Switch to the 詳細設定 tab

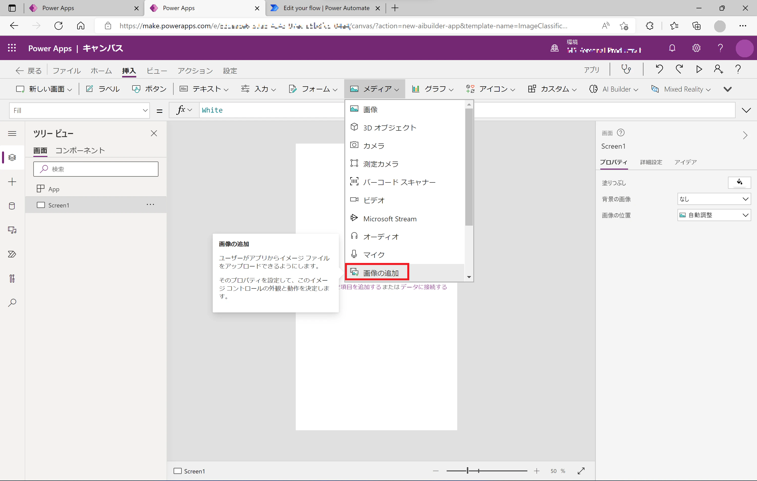pos(651,162)
